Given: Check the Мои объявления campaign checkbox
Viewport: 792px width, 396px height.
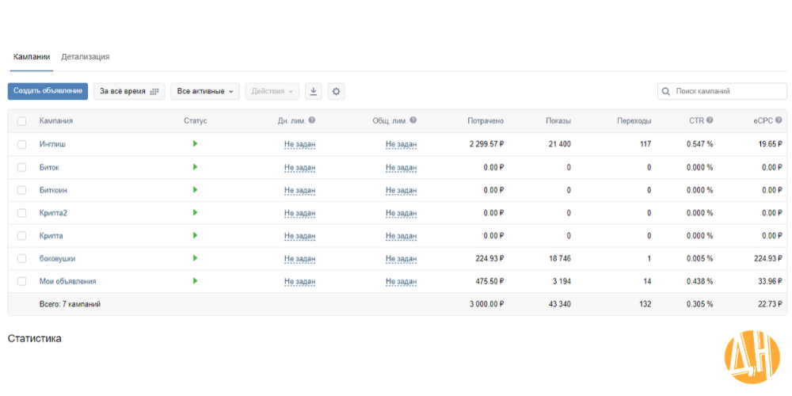Looking at the screenshot, I should click(x=21, y=281).
